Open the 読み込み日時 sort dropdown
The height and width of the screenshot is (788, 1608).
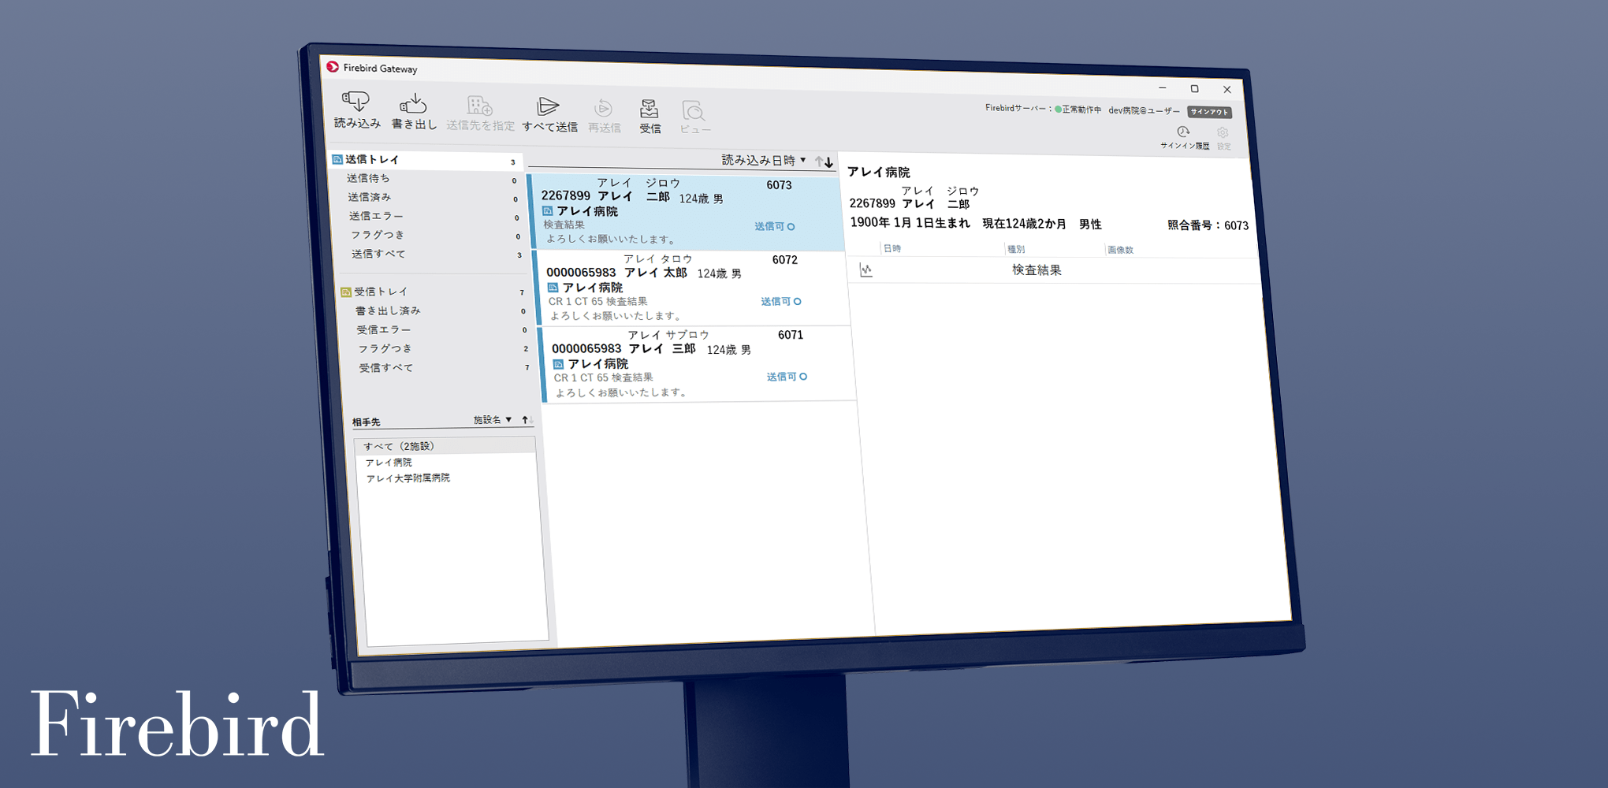click(x=763, y=160)
